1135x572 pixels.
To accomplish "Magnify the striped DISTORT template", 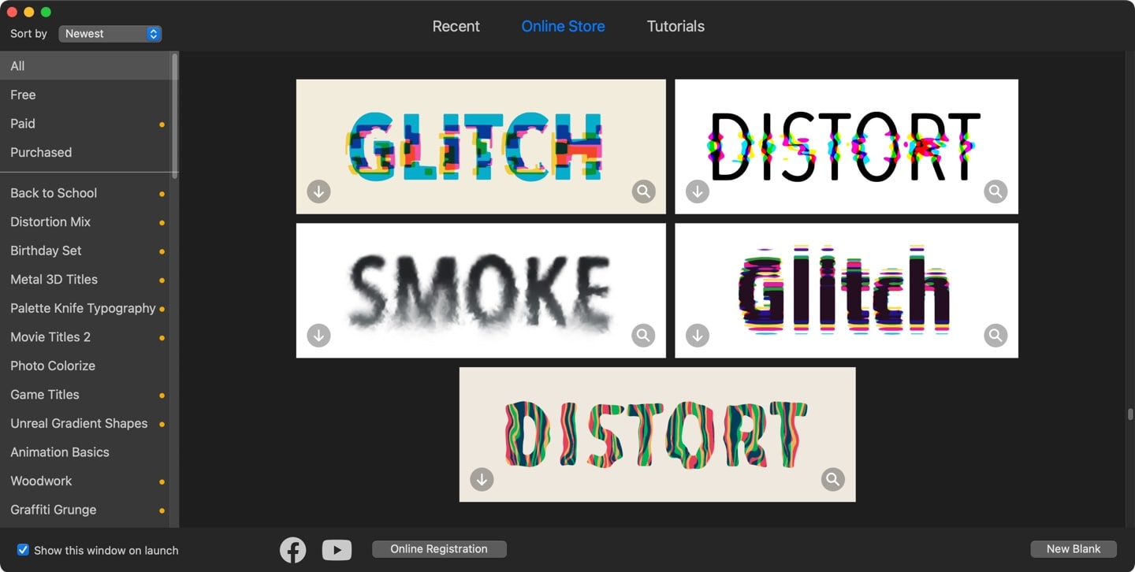I will 832,479.
